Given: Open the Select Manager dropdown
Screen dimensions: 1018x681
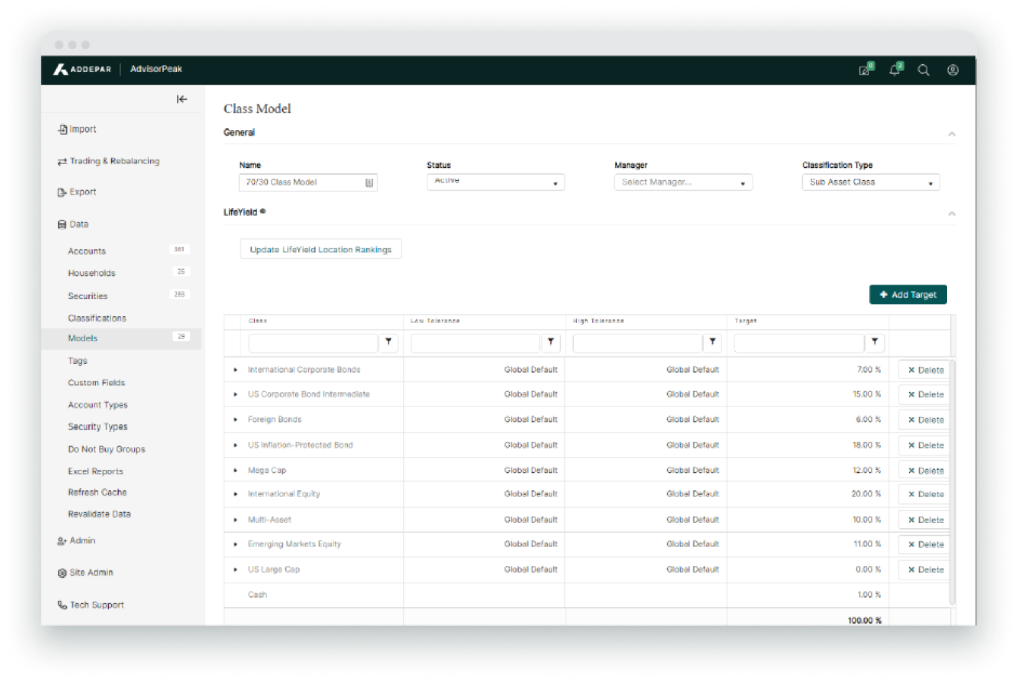Looking at the screenshot, I should coord(682,182).
